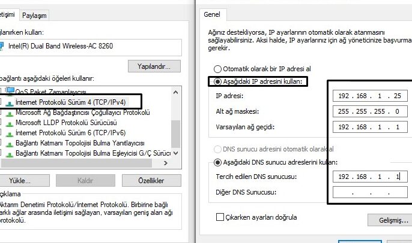
Task: Select QoS Paket Zamanlayıcısı network icon
Action: [x=10, y=91]
